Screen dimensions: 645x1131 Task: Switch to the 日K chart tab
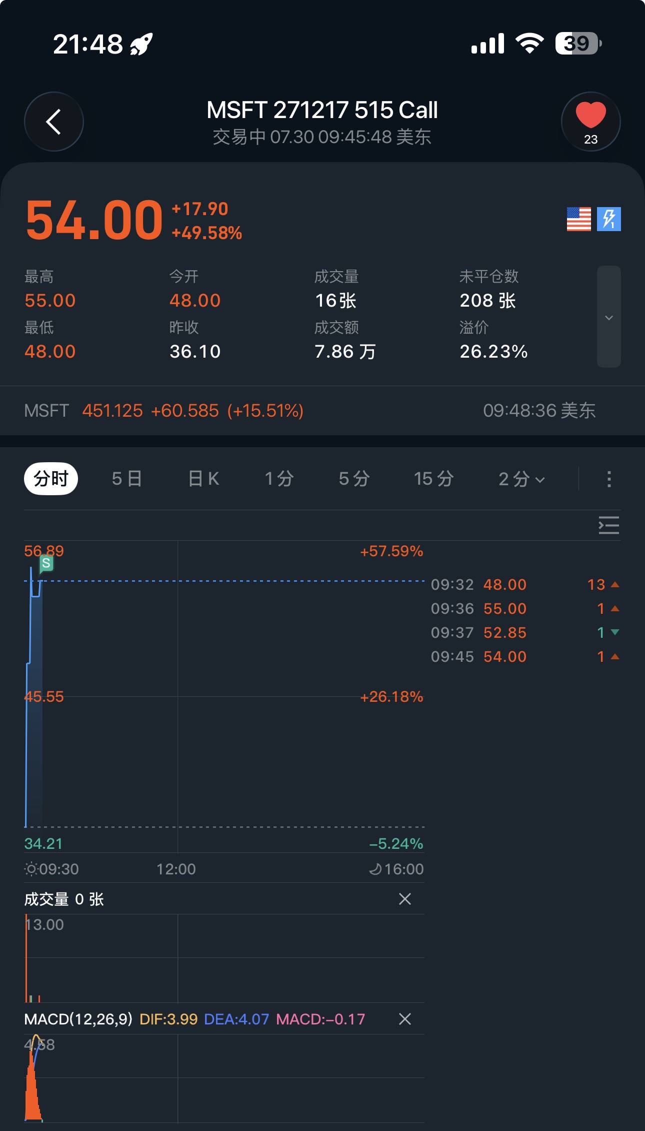pyautogui.click(x=203, y=479)
